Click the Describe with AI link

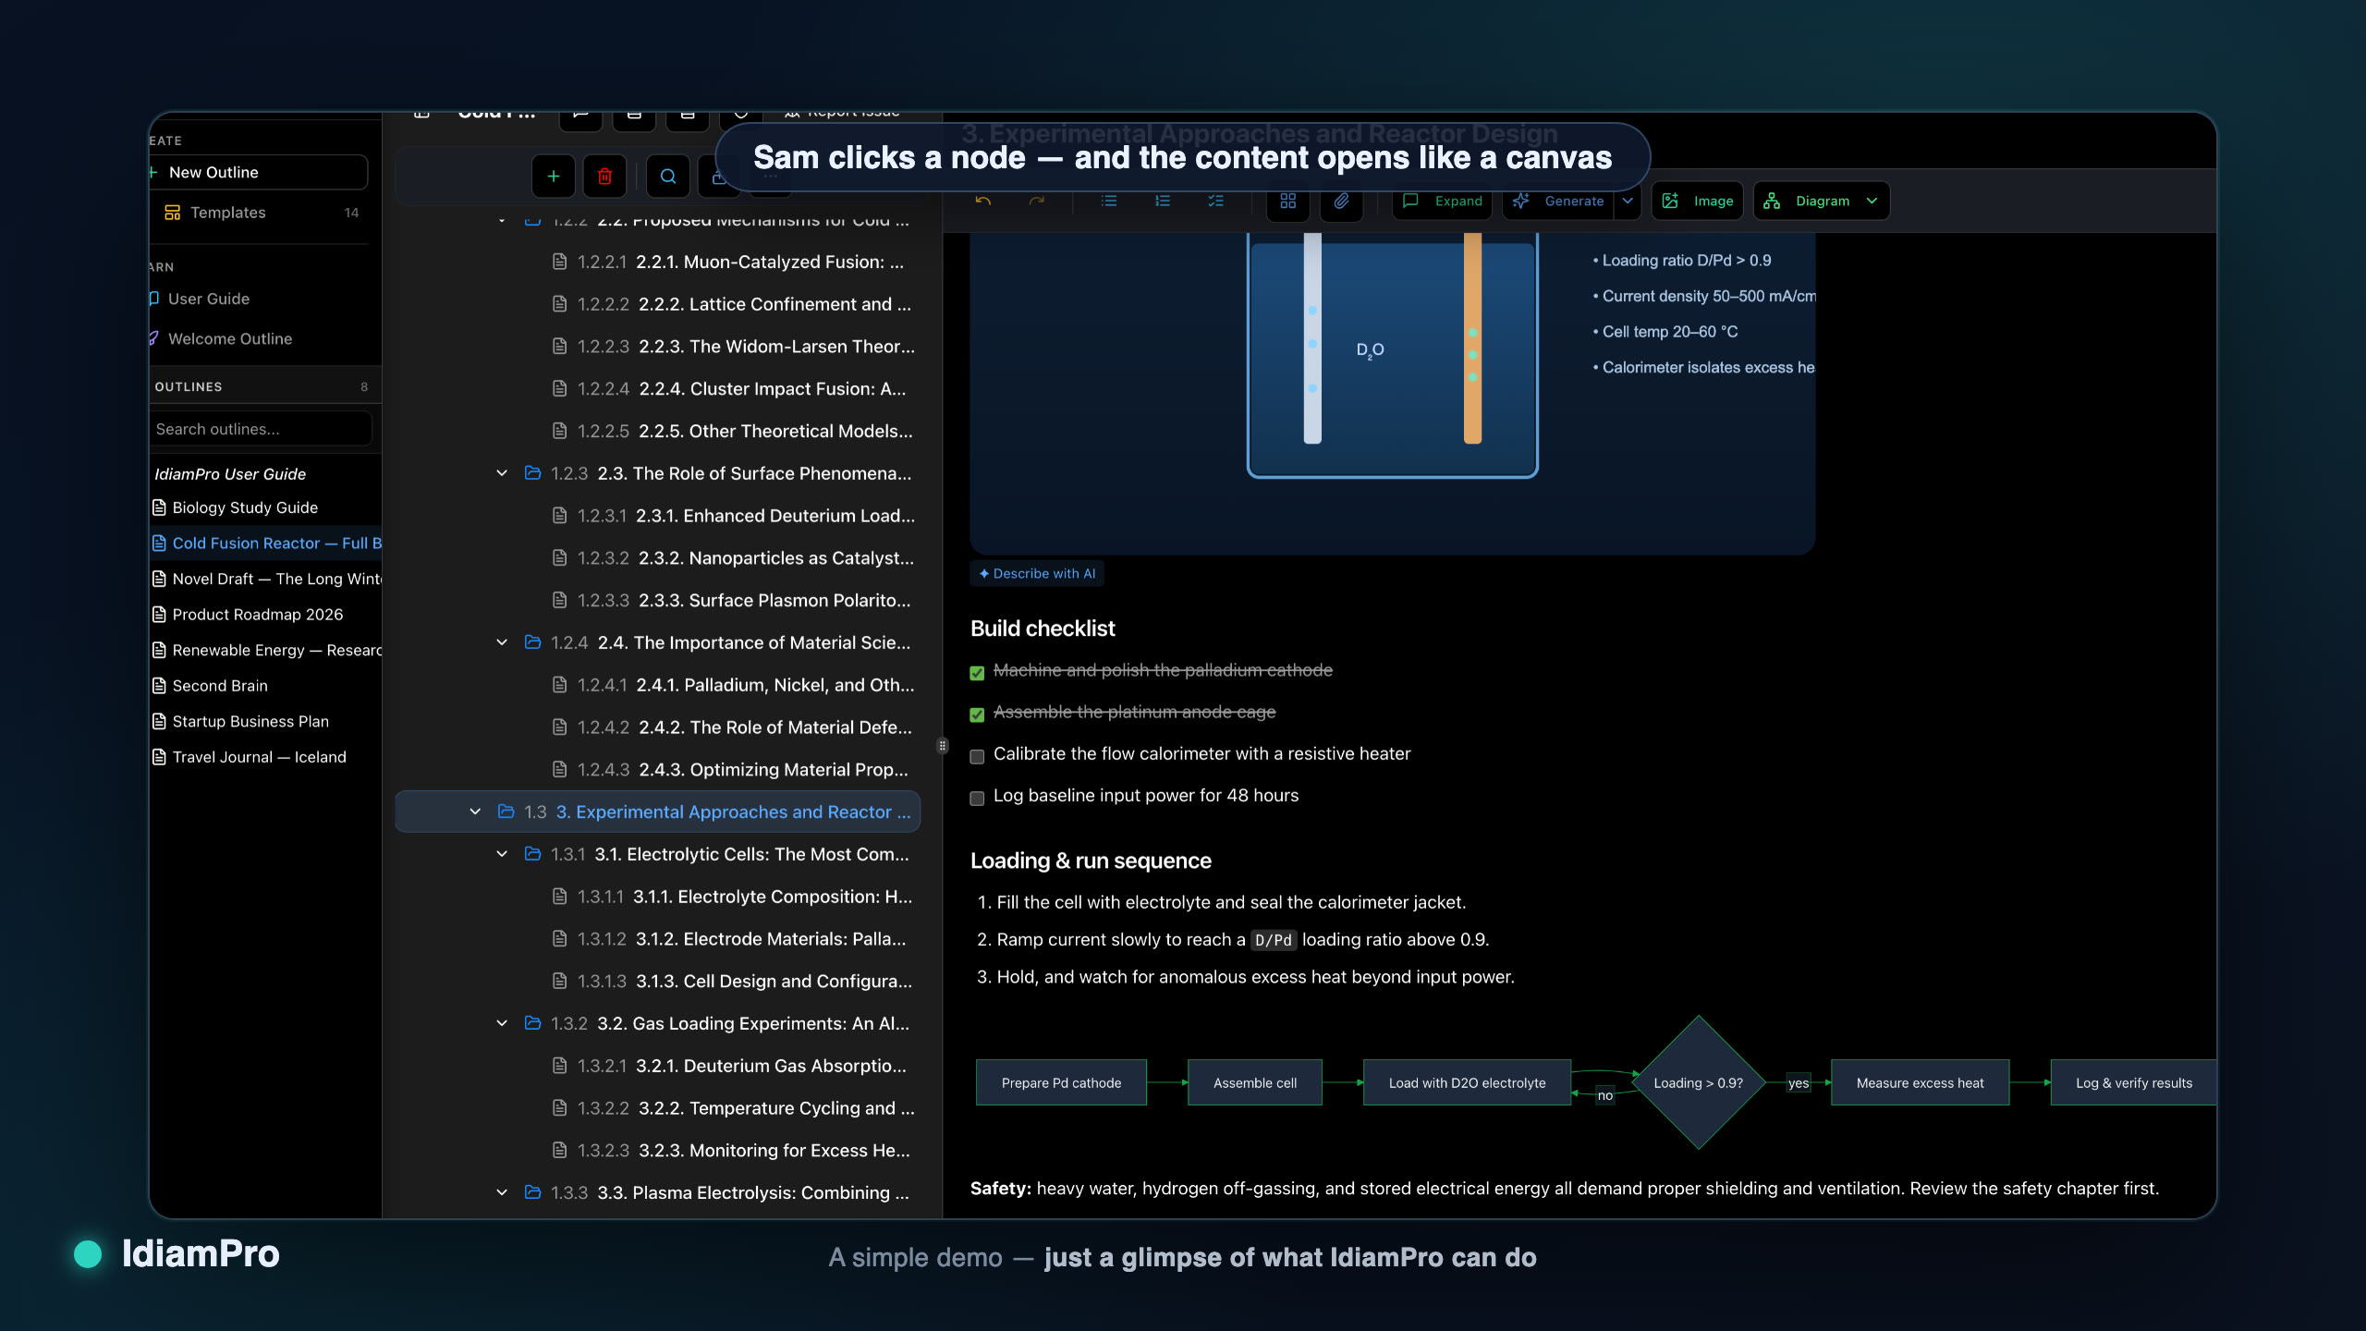tap(1037, 574)
